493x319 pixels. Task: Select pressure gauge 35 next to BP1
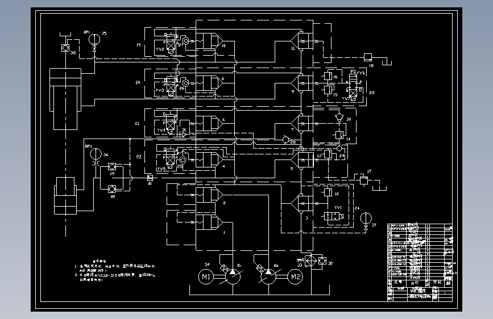tap(94, 40)
